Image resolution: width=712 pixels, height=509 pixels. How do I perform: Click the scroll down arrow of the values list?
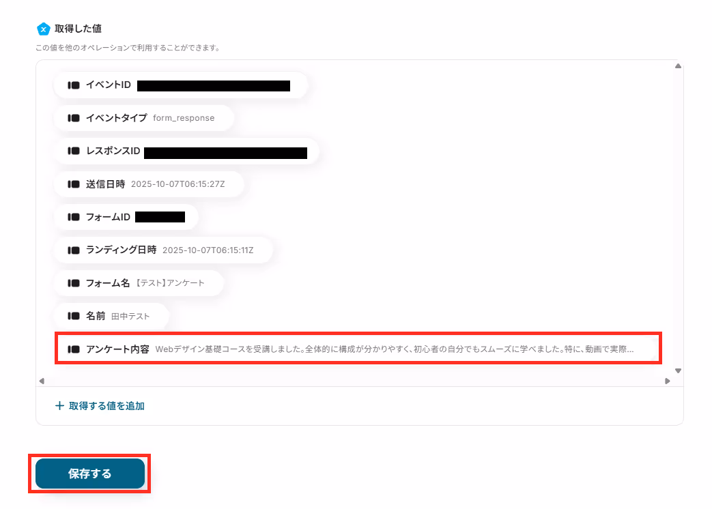pyautogui.click(x=678, y=371)
